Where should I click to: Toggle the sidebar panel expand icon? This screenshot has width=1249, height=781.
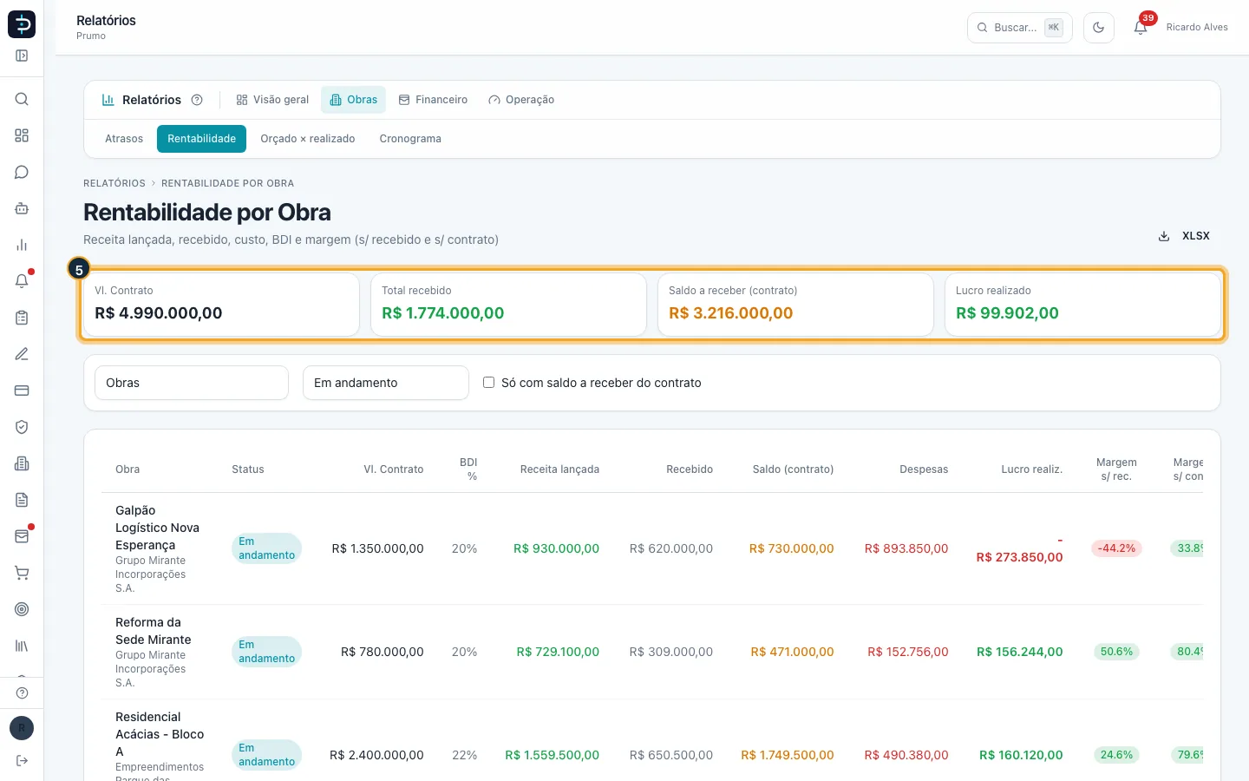pyautogui.click(x=22, y=56)
